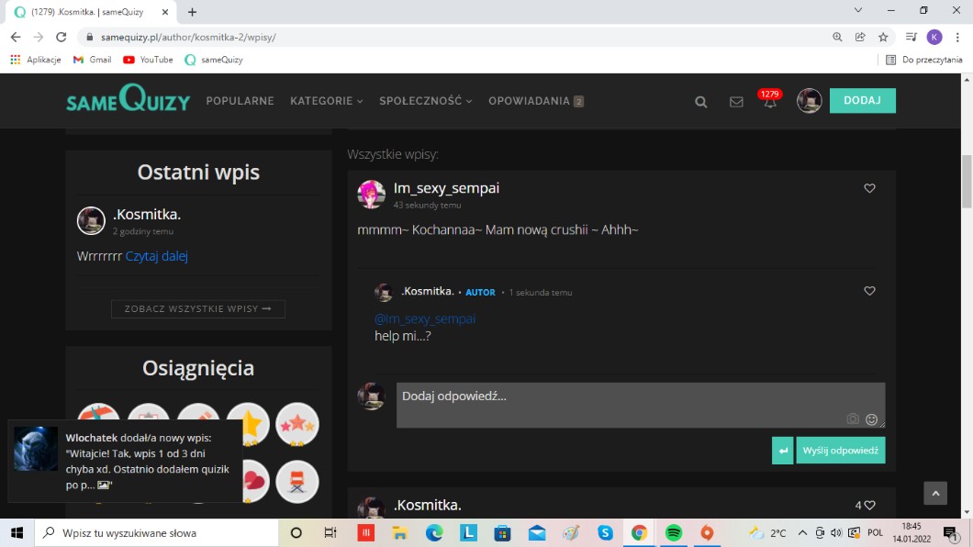Screen dimensions: 973x547
Task: Open the site search magnifier icon
Action: (x=701, y=102)
